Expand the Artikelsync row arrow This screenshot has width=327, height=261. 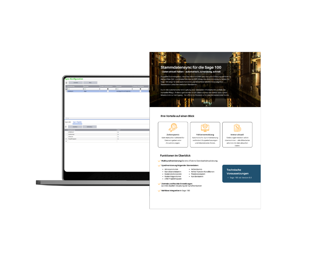tap(66, 91)
